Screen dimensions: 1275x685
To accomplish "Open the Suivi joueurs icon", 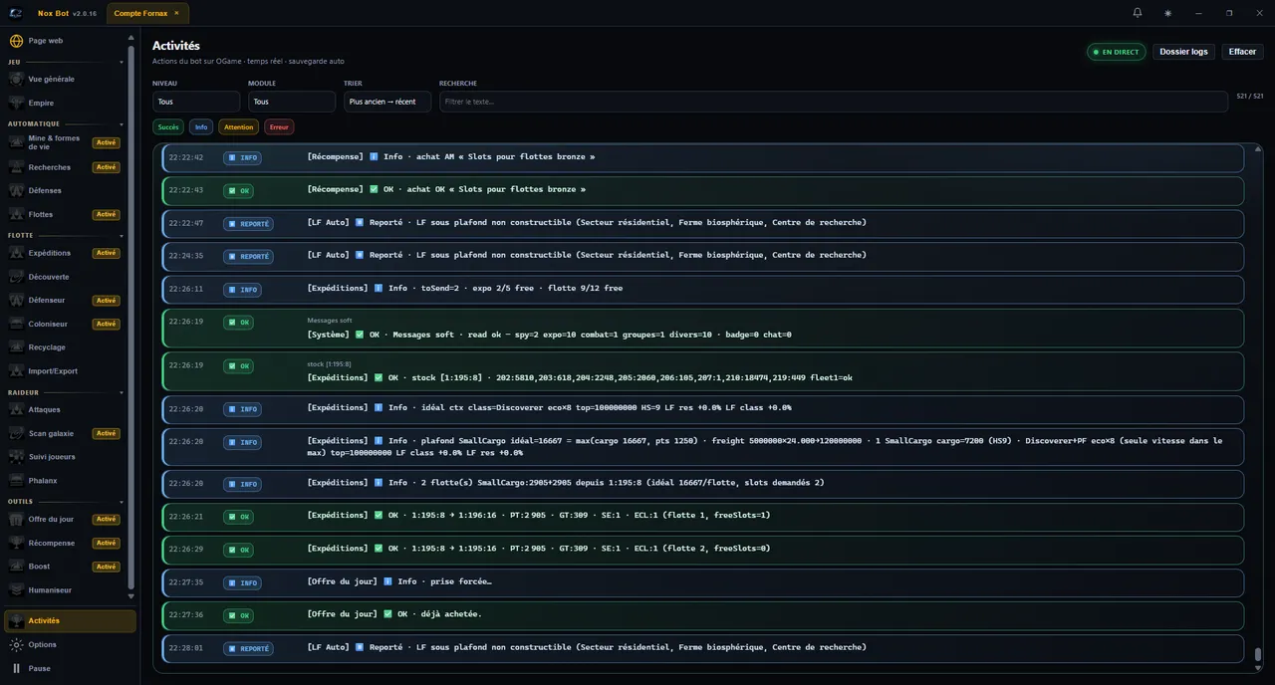I will click(16, 457).
